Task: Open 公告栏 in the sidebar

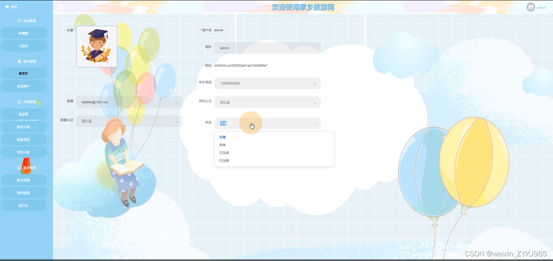Action: point(24,46)
